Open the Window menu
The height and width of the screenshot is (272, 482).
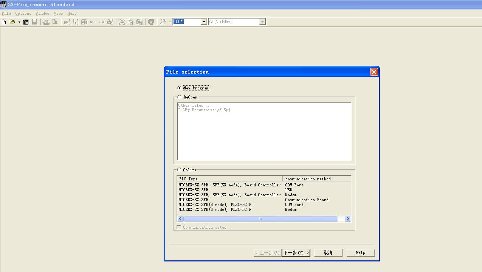[42, 13]
